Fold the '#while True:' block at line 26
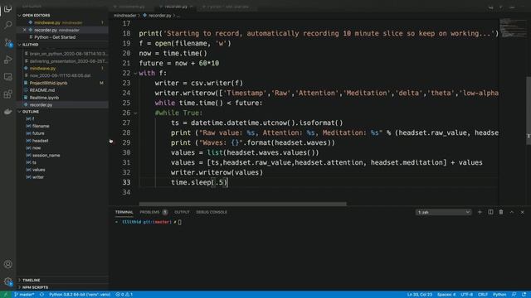Image resolution: width=531 pixels, height=298 pixels. pos(135,113)
